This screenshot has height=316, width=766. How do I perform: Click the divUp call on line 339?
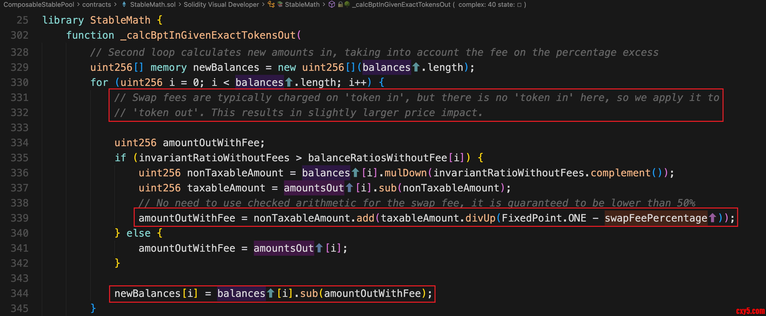[480, 218]
